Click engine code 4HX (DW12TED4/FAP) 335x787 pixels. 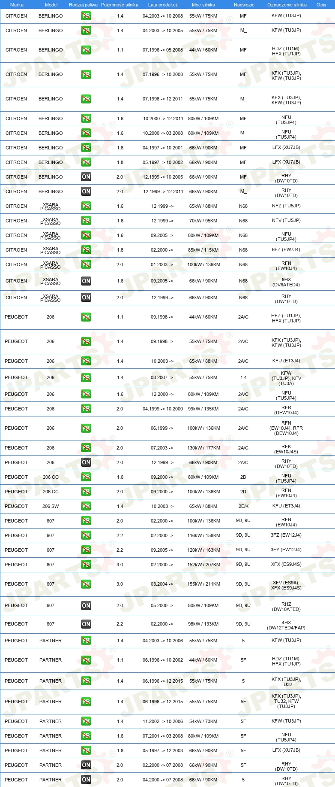(x=286, y=625)
